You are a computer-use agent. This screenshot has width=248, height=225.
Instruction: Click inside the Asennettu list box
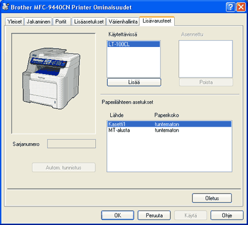click(206, 59)
